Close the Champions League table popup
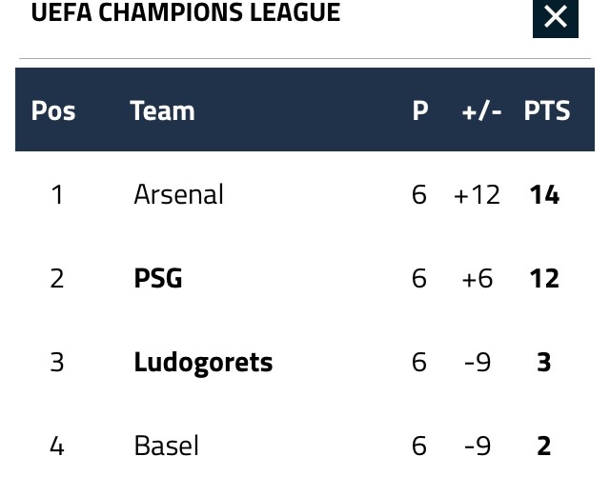This screenshot has width=610, height=496. [555, 16]
